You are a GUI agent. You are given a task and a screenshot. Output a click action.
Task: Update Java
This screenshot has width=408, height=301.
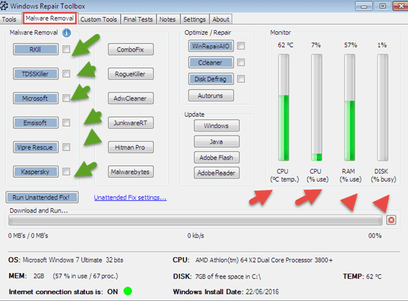click(216, 142)
